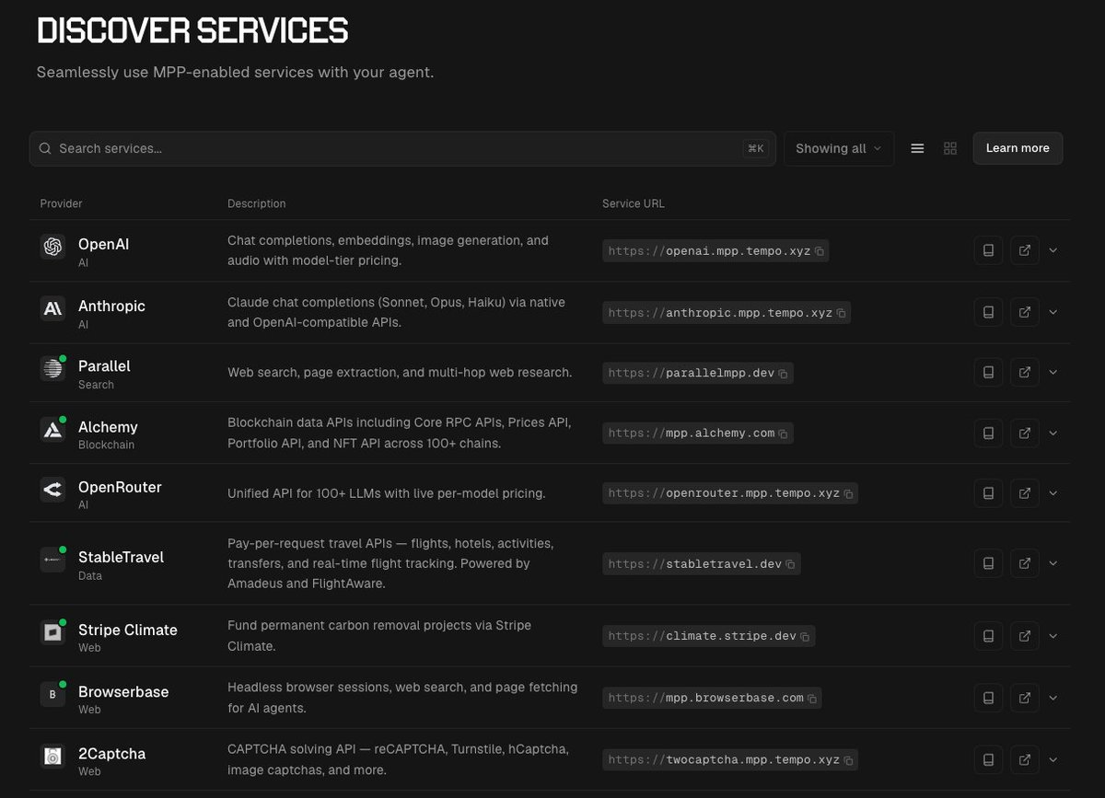Select the Anthropic provider name
This screenshot has height=798, width=1105.
[111, 306]
